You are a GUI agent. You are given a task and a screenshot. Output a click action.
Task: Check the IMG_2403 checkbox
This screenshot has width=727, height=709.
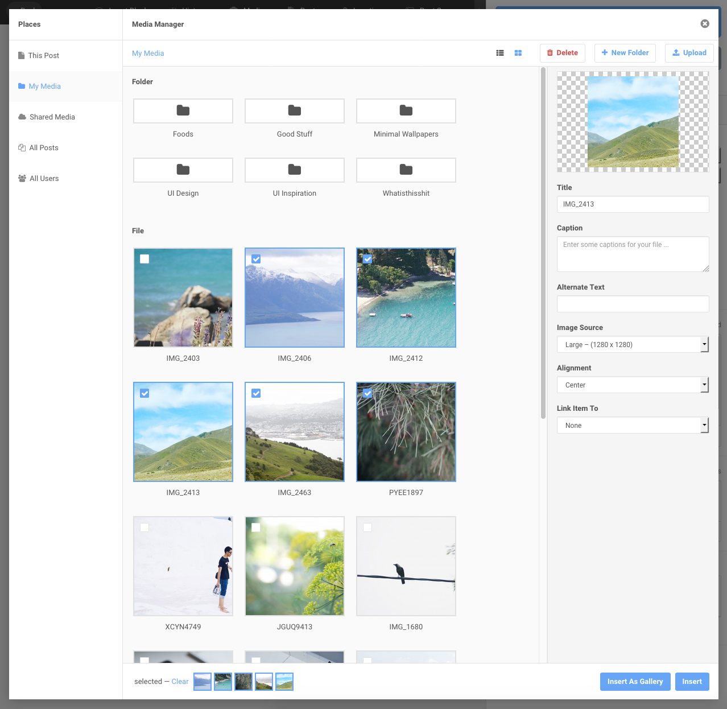click(x=144, y=259)
